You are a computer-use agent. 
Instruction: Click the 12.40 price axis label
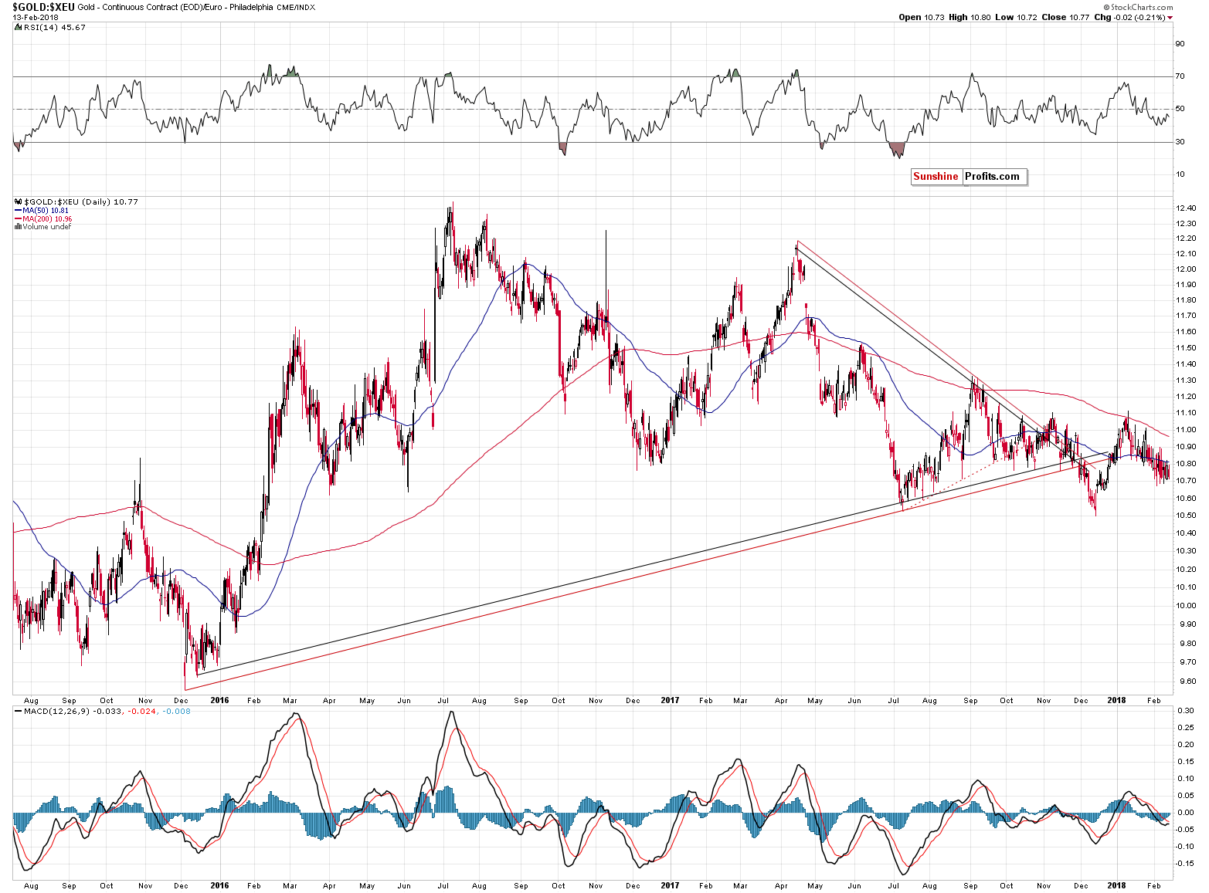[x=1187, y=208]
